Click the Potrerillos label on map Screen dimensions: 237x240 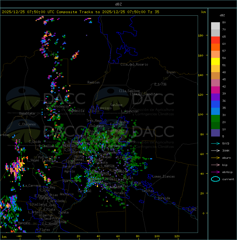[x=48, y=157]
